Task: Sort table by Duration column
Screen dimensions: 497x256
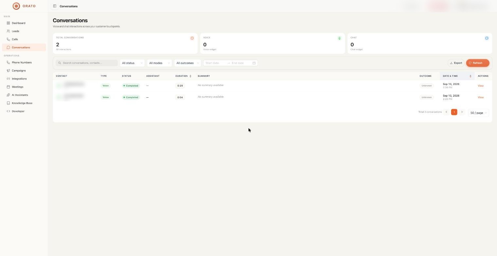Action: click(183, 76)
